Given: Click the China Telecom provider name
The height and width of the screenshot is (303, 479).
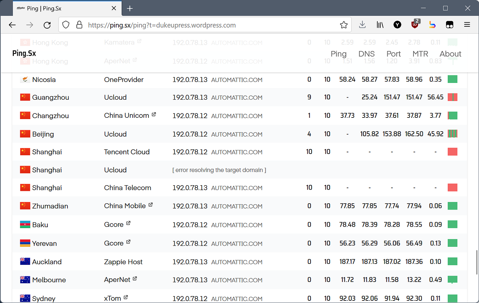Looking at the screenshot, I should point(128,188).
